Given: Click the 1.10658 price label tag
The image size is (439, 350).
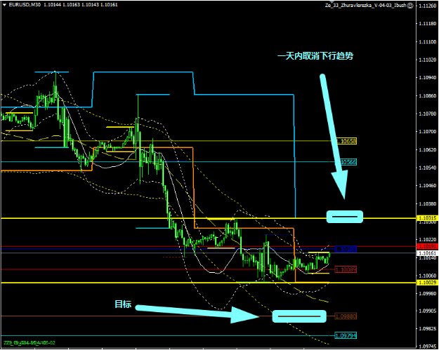Looking at the screenshot, I should pos(346,141).
